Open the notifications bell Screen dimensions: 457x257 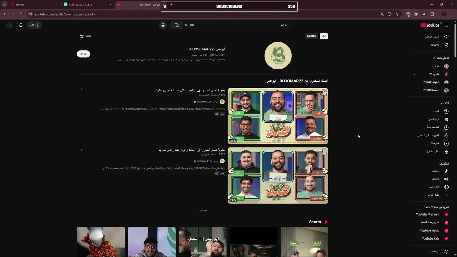click(21, 25)
